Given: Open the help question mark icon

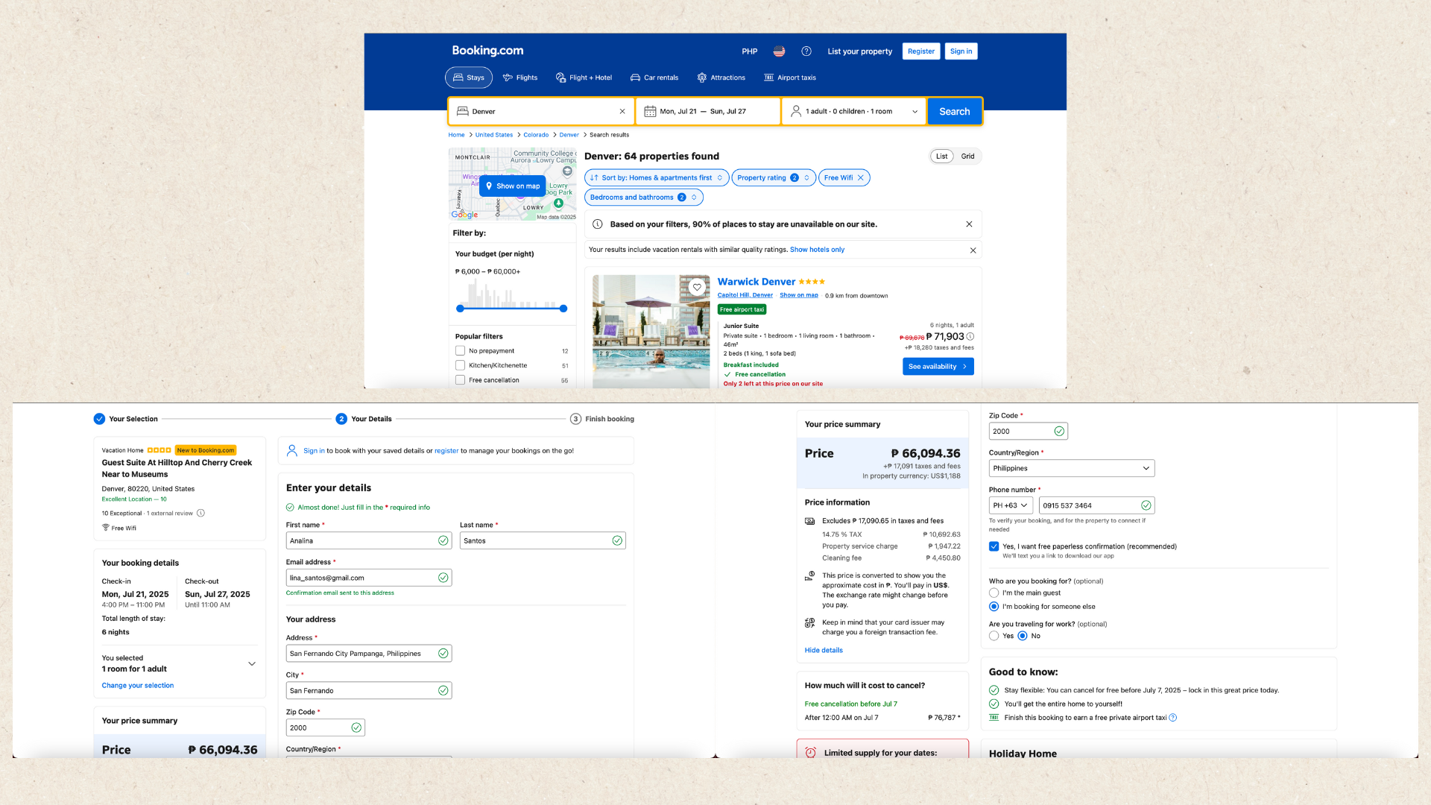Looking at the screenshot, I should [806, 51].
